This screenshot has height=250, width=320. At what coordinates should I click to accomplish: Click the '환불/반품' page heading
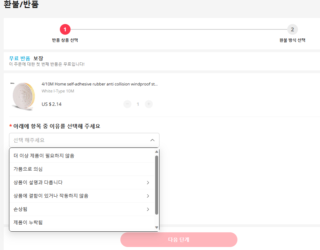tap(21, 4)
